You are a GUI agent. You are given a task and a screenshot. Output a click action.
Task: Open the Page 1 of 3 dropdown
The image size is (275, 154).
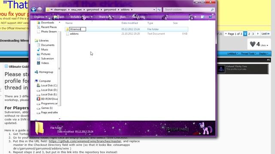click(233, 34)
